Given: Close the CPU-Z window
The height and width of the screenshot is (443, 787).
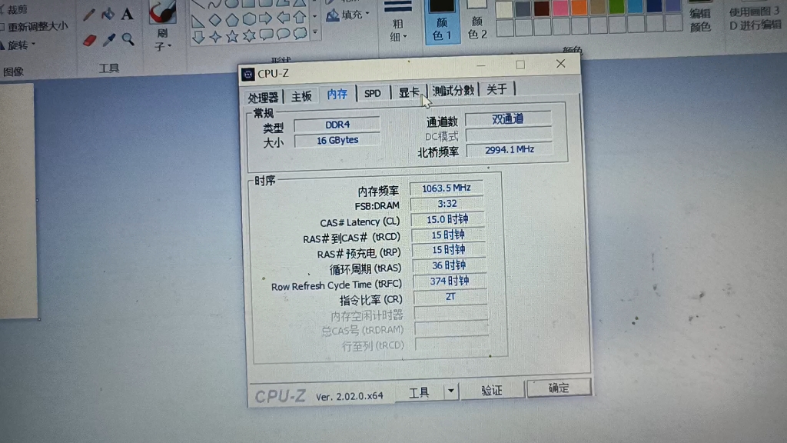Looking at the screenshot, I should pyautogui.click(x=560, y=63).
